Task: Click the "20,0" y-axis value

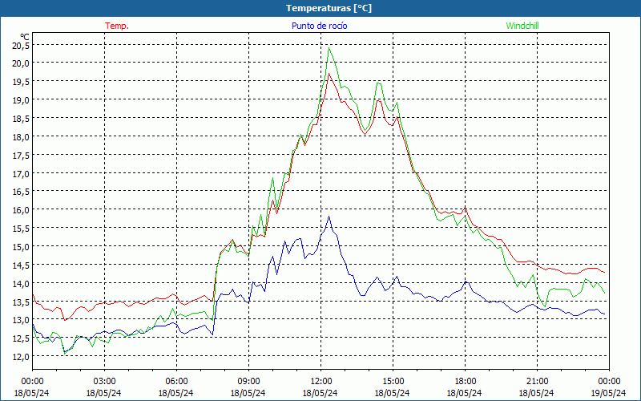Action: 21,63
